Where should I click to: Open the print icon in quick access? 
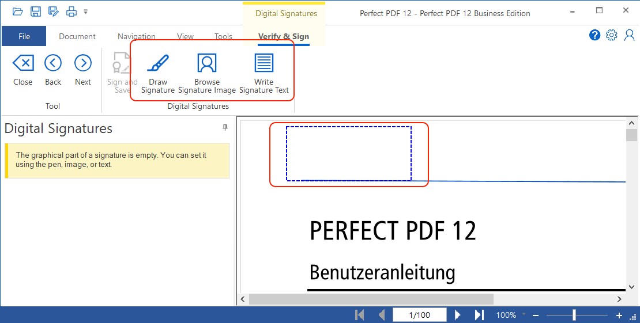pyautogui.click(x=71, y=12)
